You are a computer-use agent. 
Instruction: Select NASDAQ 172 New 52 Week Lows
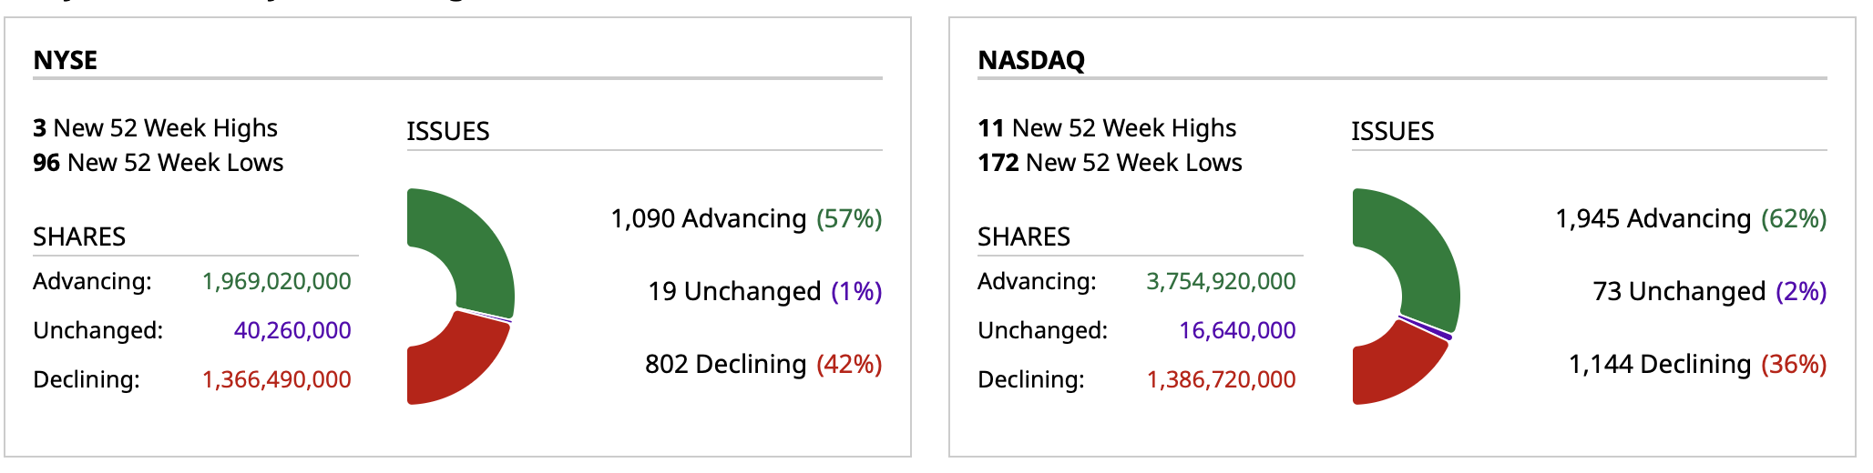pyautogui.click(x=1110, y=163)
